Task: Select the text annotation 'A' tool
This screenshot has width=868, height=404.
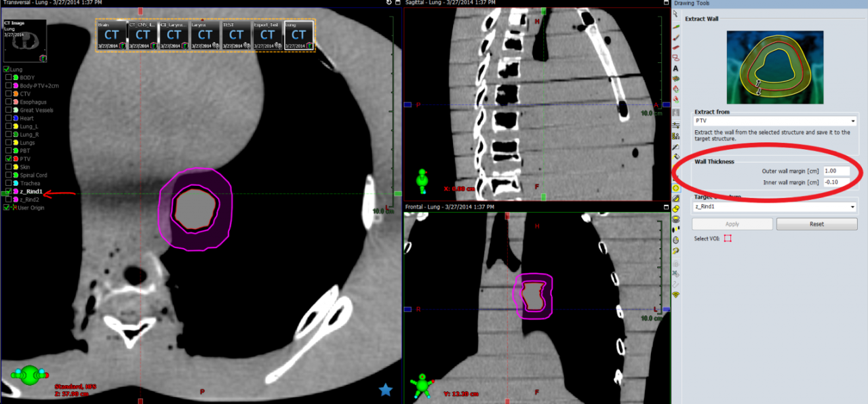Action: point(676,68)
